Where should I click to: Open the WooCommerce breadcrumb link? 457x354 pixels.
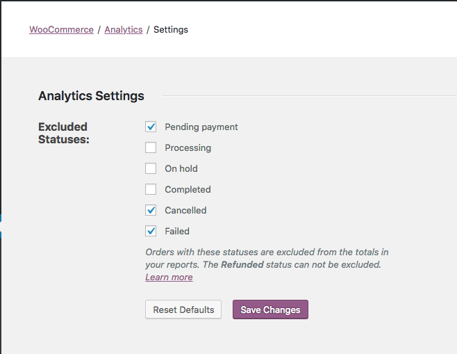point(61,30)
